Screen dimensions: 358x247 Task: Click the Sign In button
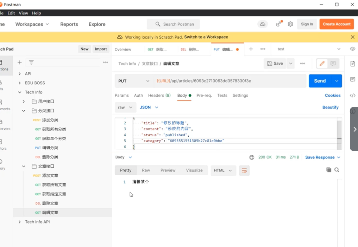tap(307, 24)
